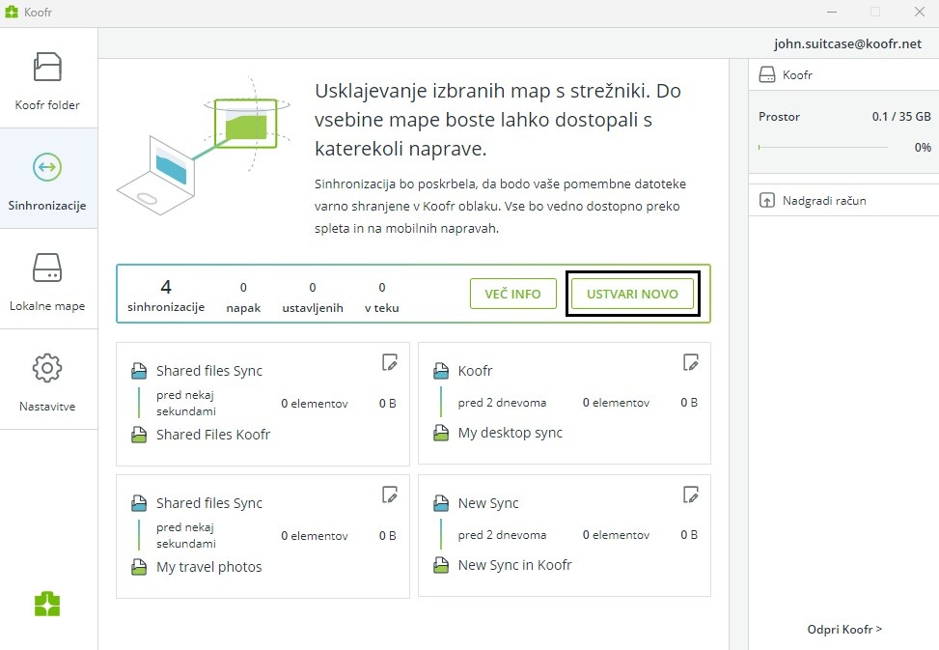The width and height of the screenshot is (939, 650).
Task: Edit the My desktop sync card
Action: [691, 362]
